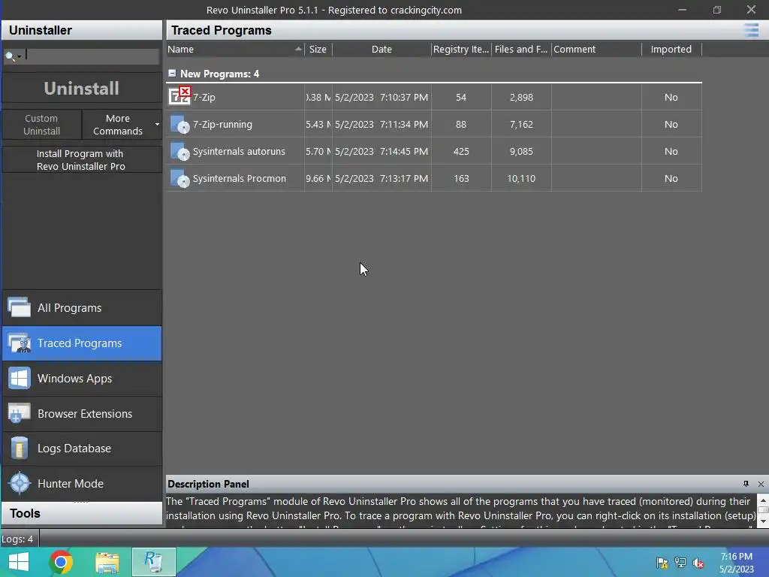Image resolution: width=769 pixels, height=577 pixels.
Task: Select the Sysinternals Procmon entry
Action: (x=240, y=178)
